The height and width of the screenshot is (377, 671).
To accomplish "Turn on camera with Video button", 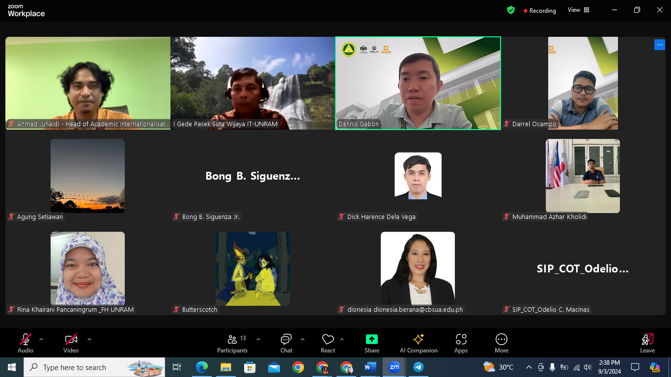I will (71, 343).
